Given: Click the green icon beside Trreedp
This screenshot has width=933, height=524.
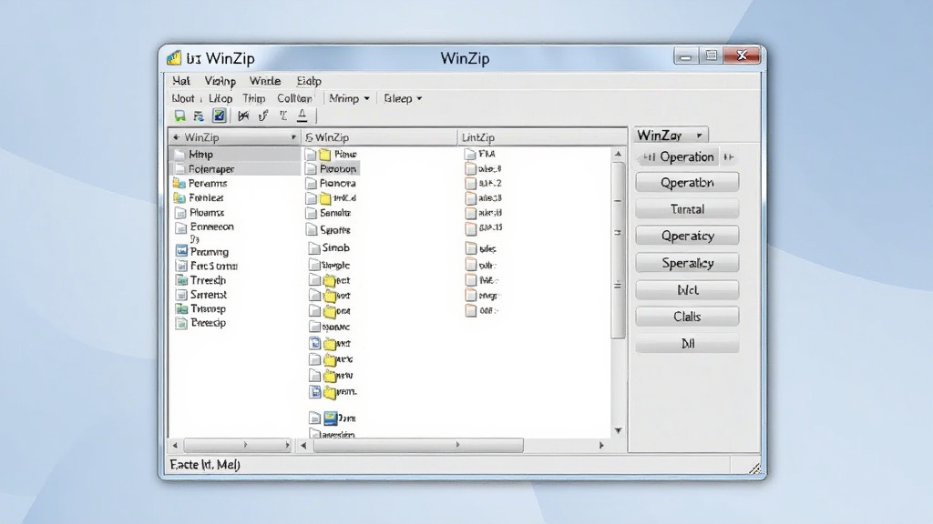Looking at the screenshot, I should coord(181,280).
